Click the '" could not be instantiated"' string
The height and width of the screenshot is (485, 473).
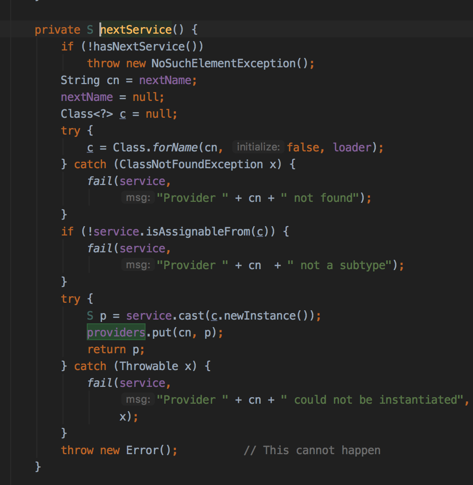(x=372, y=400)
